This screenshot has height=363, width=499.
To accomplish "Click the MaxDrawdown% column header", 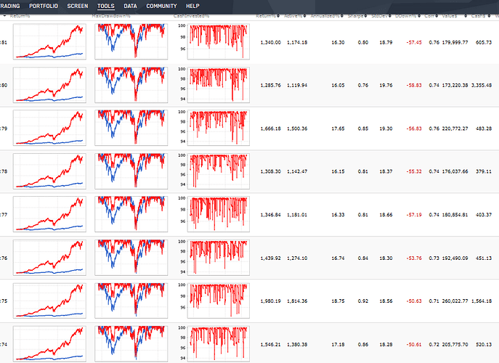I will point(111,16).
